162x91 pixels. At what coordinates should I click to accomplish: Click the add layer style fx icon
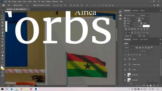140,85
